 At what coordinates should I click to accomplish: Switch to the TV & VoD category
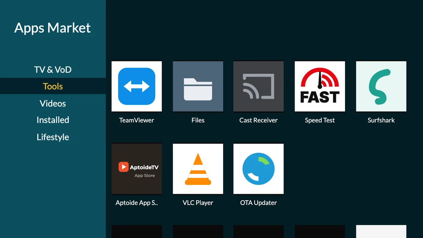coord(53,70)
